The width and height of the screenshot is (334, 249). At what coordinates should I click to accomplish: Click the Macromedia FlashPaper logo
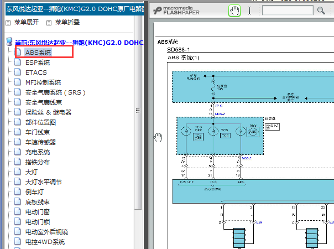coord(176,11)
